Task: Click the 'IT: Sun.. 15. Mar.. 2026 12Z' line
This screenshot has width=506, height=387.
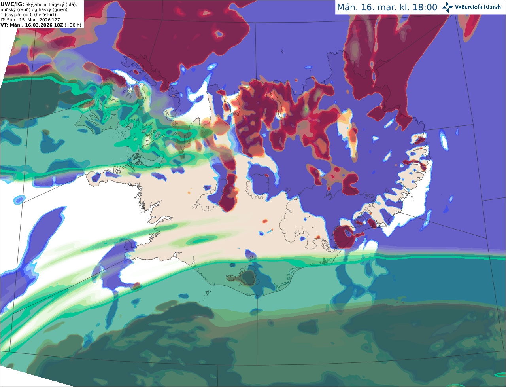Action: coord(30,20)
